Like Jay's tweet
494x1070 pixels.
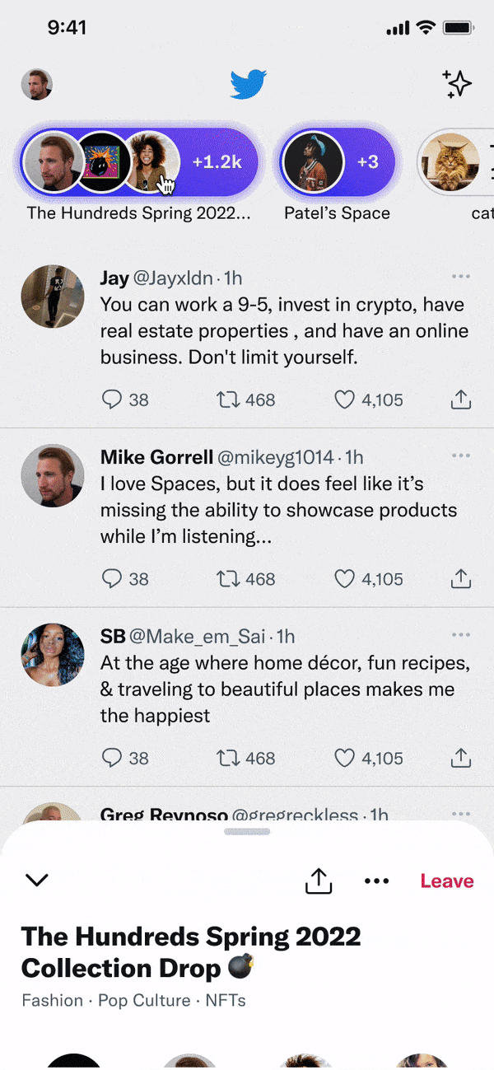pos(344,399)
